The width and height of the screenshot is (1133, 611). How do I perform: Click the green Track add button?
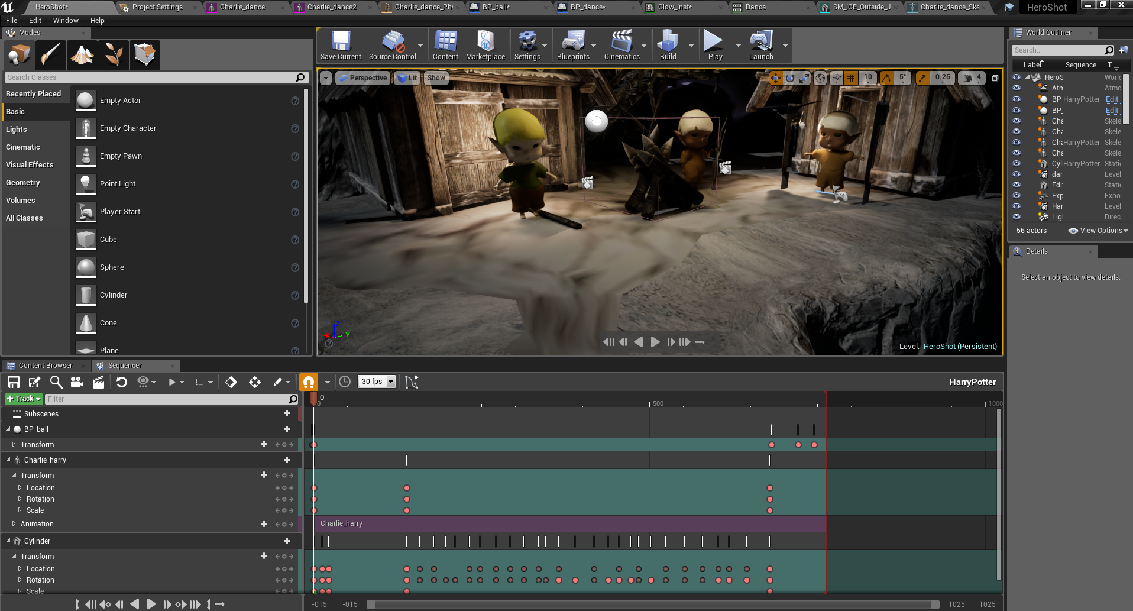tap(24, 399)
